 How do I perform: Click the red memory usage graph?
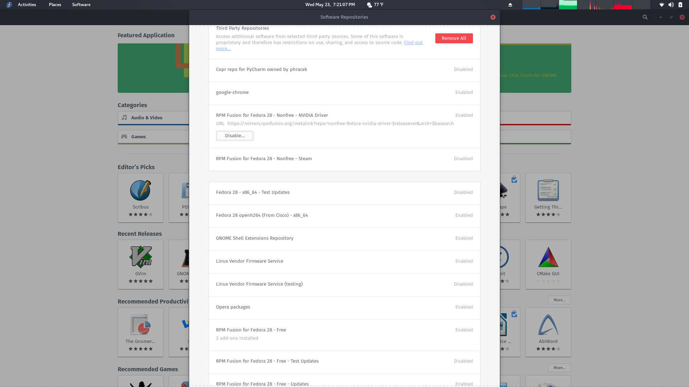pos(623,5)
